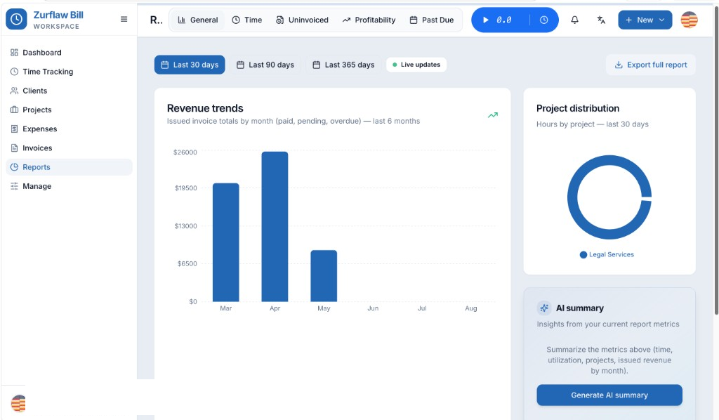Open Time Tracking in the sidebar
This screenshot has height=420, width=719.
(69, 72)
